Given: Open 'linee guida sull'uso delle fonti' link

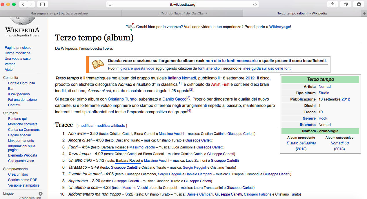Looking at the screenshot, I should (267, 68).
